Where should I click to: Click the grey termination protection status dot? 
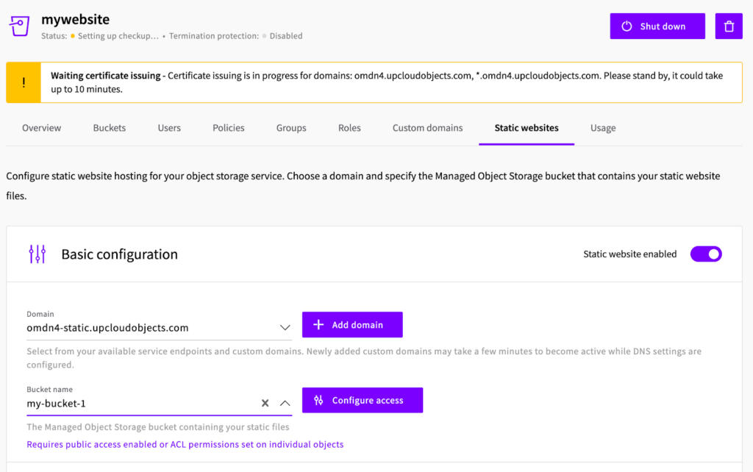point(264,36)
